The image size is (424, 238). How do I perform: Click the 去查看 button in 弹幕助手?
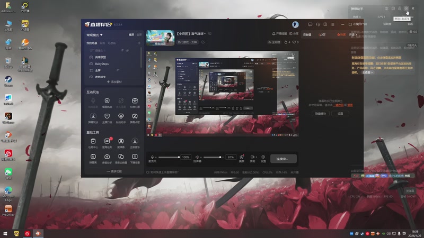point(367,72)
